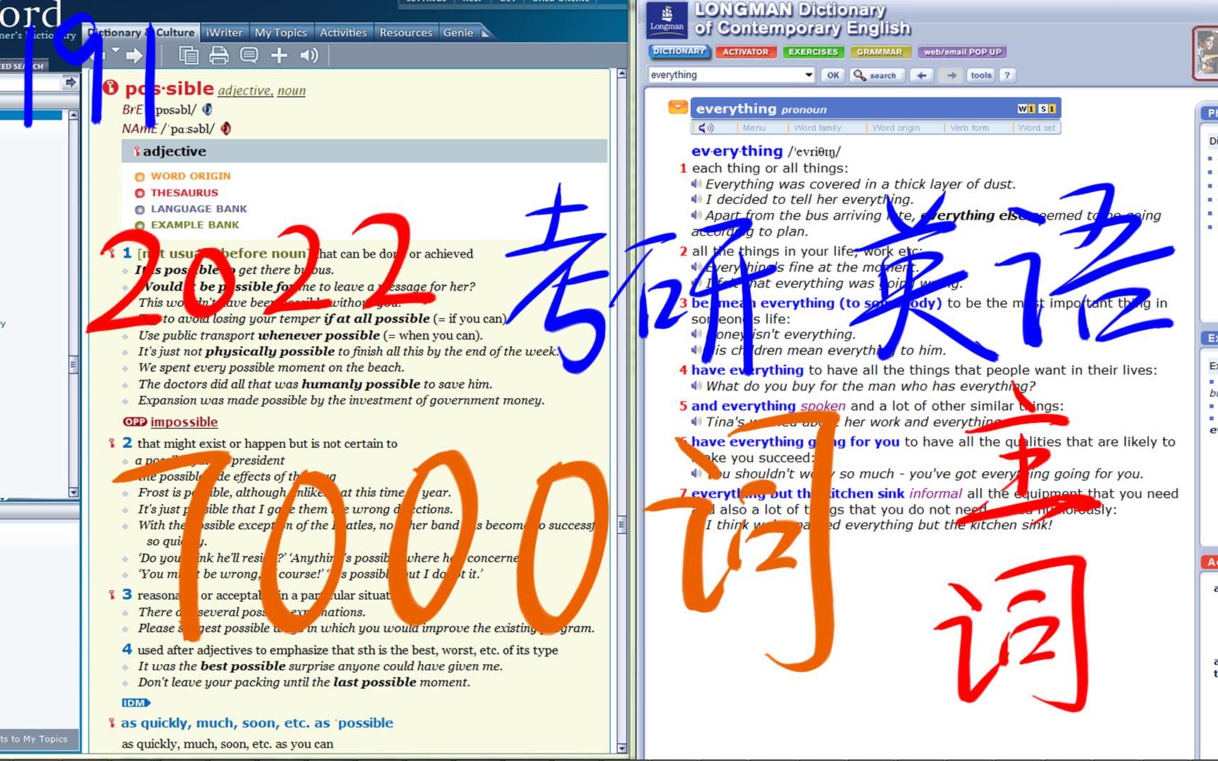1218x761 pixels.
Task: Print the Oxford entry with printer icon
Action: click(219, 55)
